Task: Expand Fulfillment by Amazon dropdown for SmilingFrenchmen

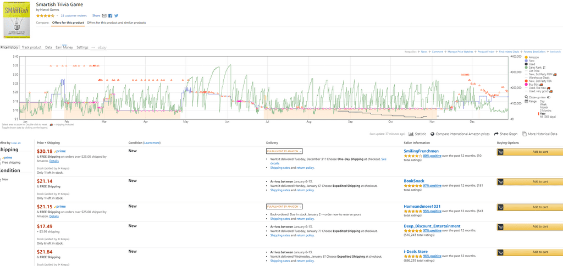Action: click(284, 151)
